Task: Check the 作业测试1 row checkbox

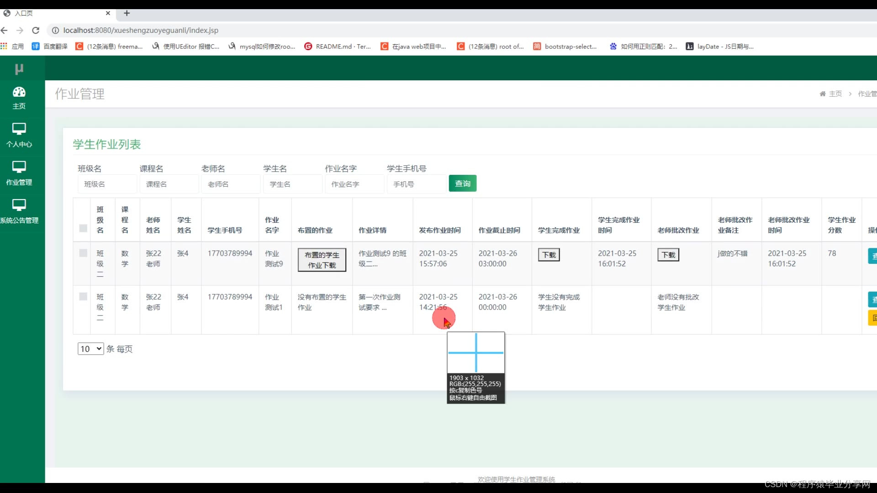Action: click(x=83, y=297)
